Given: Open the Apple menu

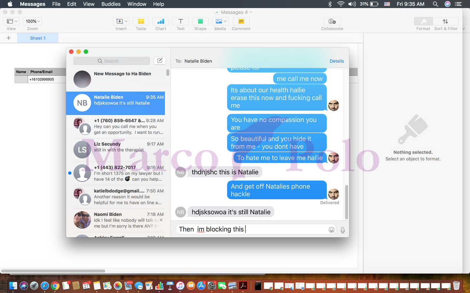Looking at the screenshot, I should point(10,4).
